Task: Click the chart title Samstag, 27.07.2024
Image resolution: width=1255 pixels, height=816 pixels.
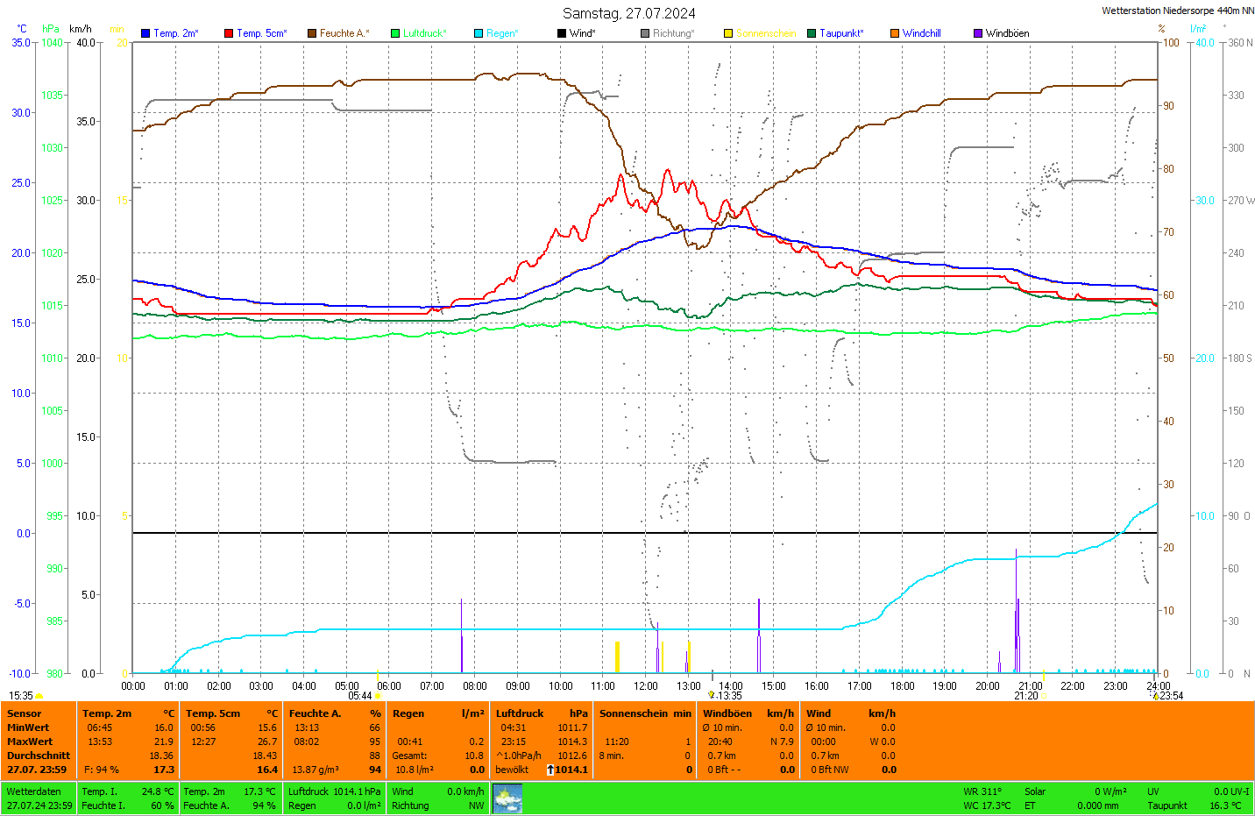Action: pyautogui.click(x=628, y=13)
